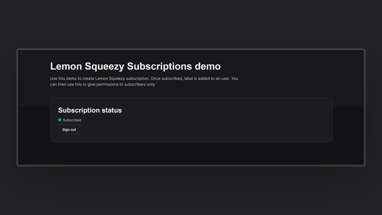Click the word "Squeezy" in the main title
The image size is (382, 215).
[x=104, y=66]
